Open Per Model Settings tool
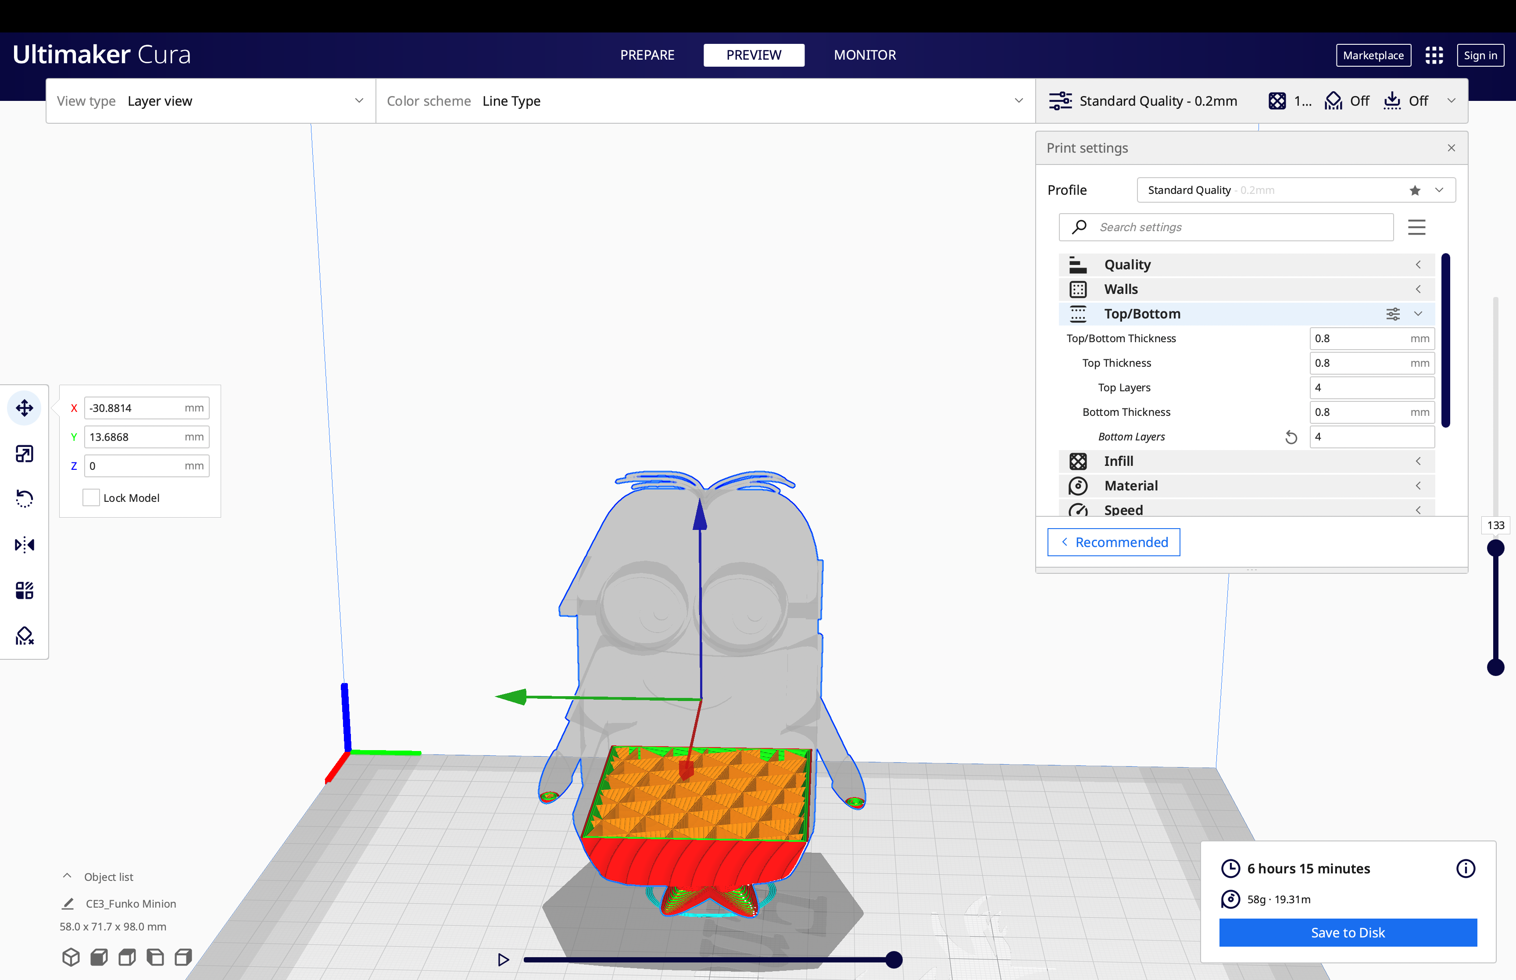Image resolution: width=1516 pixels, height=980 pixels. (24, 590)
